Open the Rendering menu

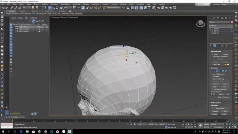pos(76,4)
